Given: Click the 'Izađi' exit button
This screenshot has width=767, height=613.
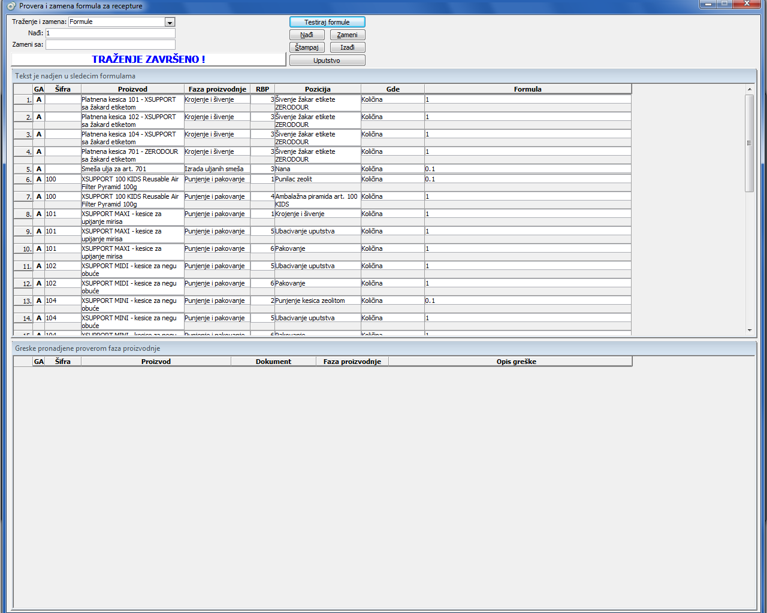Looking at the screenshot, I should pyautogui.click(x=348, y=47).
